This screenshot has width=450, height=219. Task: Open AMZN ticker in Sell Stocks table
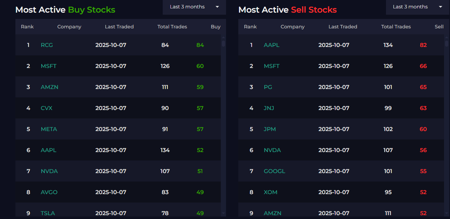[273, 213]
